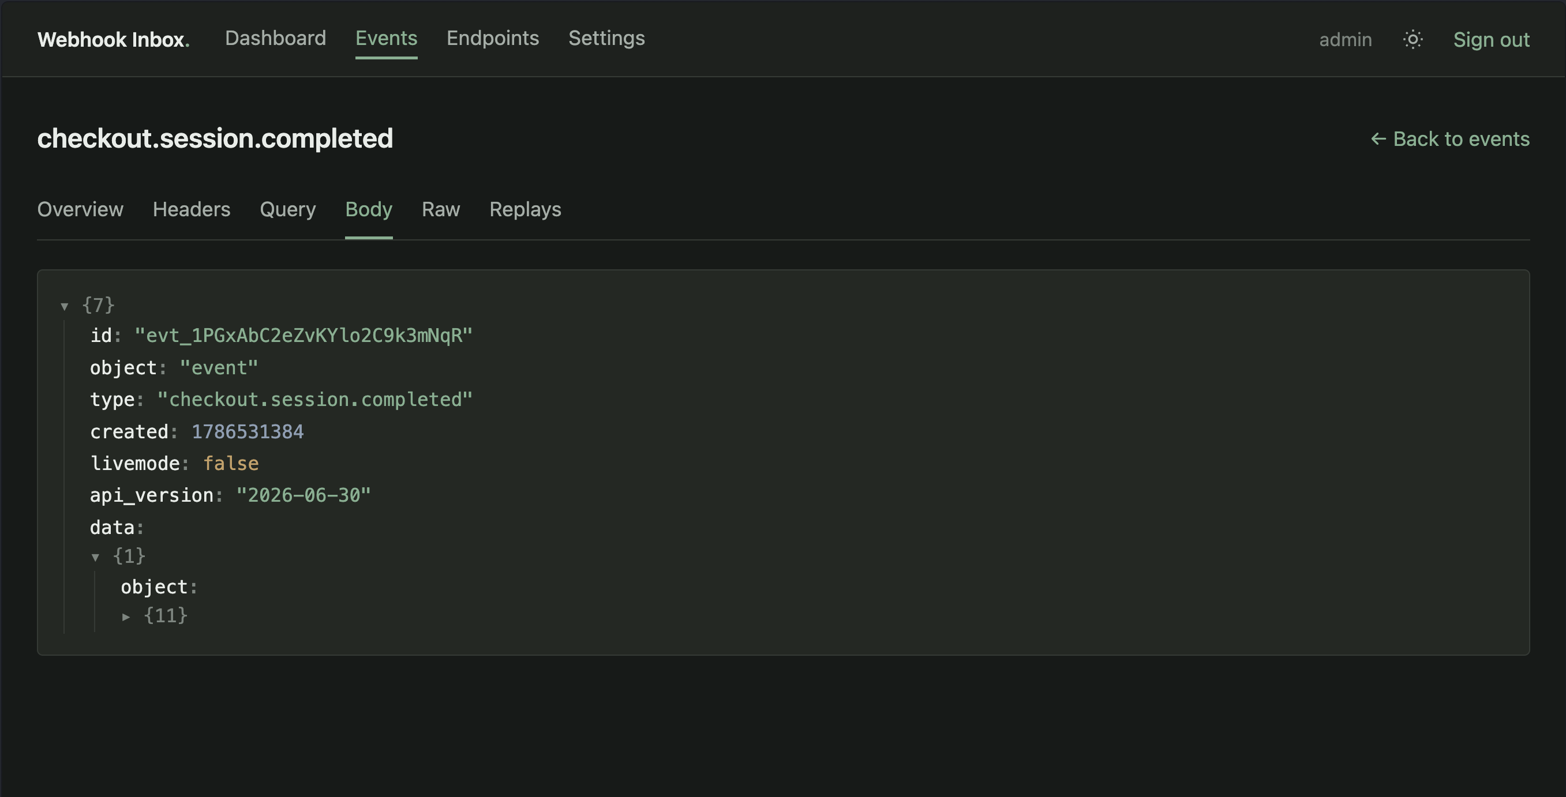Go back via Back to events link

click(1450, 139)
